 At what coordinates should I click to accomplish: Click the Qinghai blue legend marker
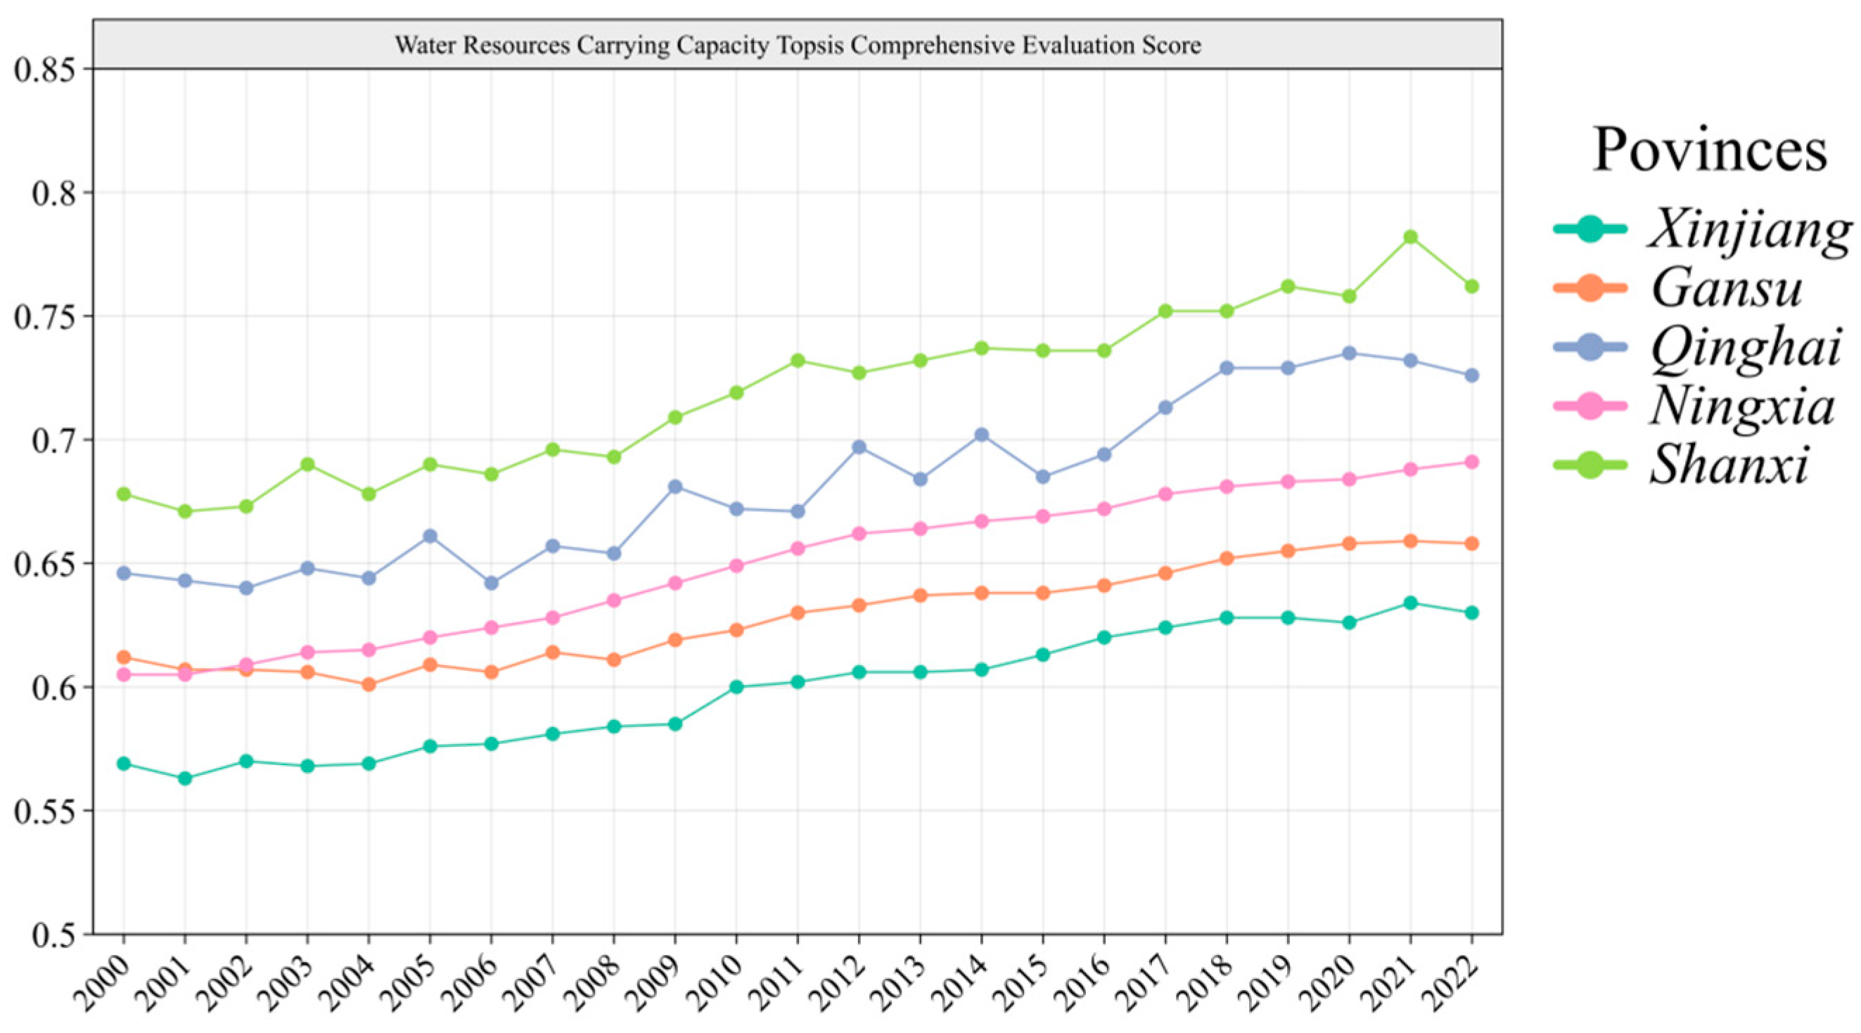pos(1590,348)
